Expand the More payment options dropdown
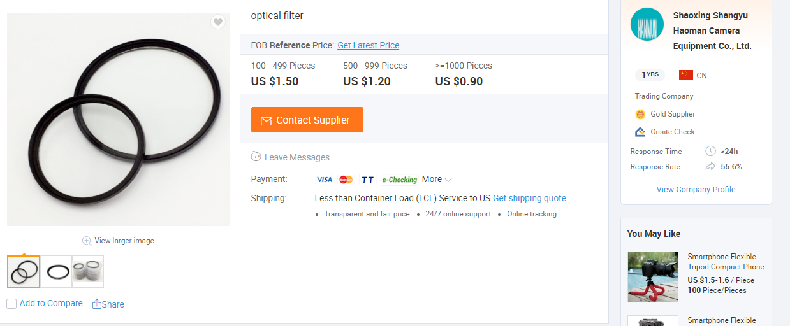This screenshot has width=790, height=326. 437,180
